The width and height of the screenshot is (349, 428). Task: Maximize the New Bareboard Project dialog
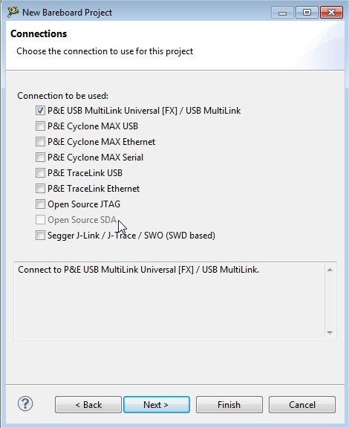coord(307,13)
